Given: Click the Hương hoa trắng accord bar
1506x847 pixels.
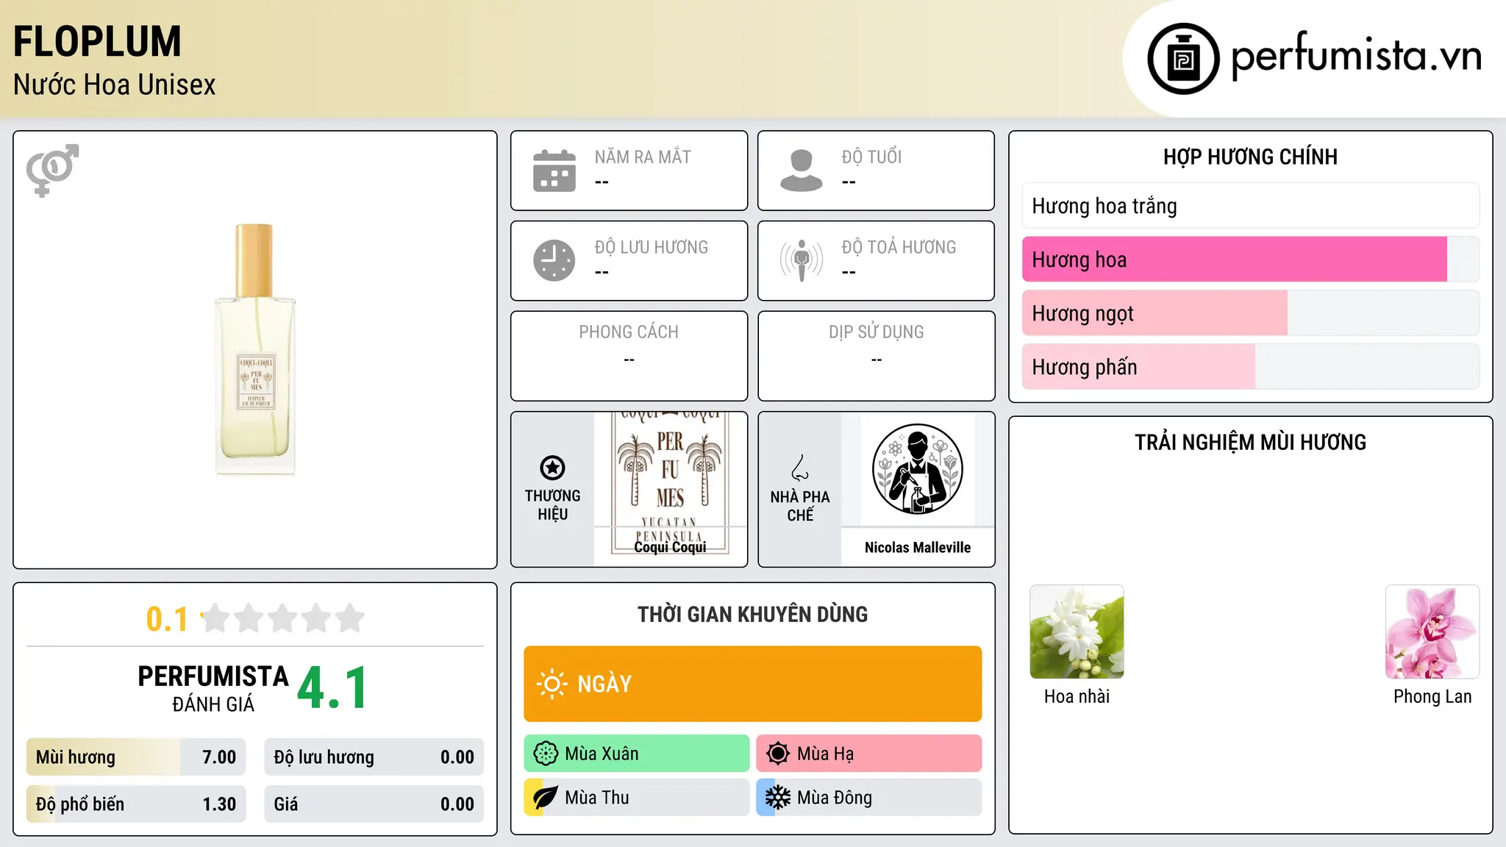Looking at the screenshot, I should pos(1251,206).
